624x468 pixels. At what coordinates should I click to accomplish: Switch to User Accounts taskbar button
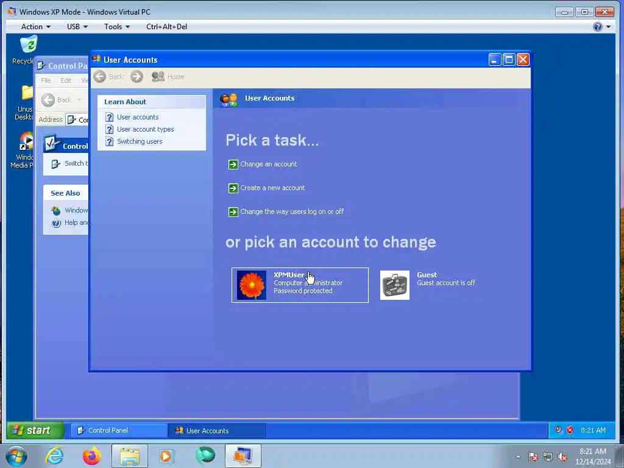coord(216,431)
